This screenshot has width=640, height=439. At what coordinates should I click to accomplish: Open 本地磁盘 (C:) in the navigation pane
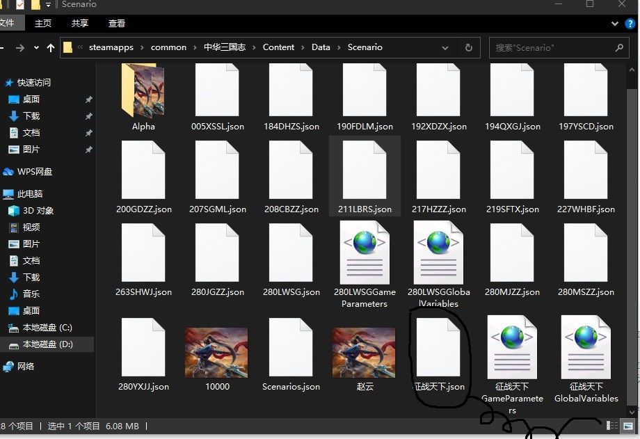[40, 328]
